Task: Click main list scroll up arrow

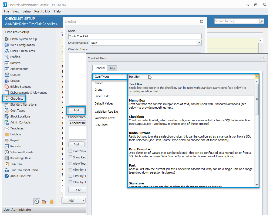Action: click(260, 41)
